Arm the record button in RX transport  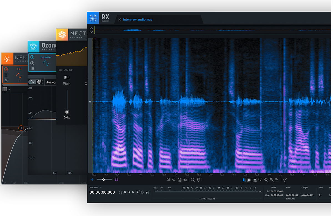pyautogui.click(x=125, y=192)
